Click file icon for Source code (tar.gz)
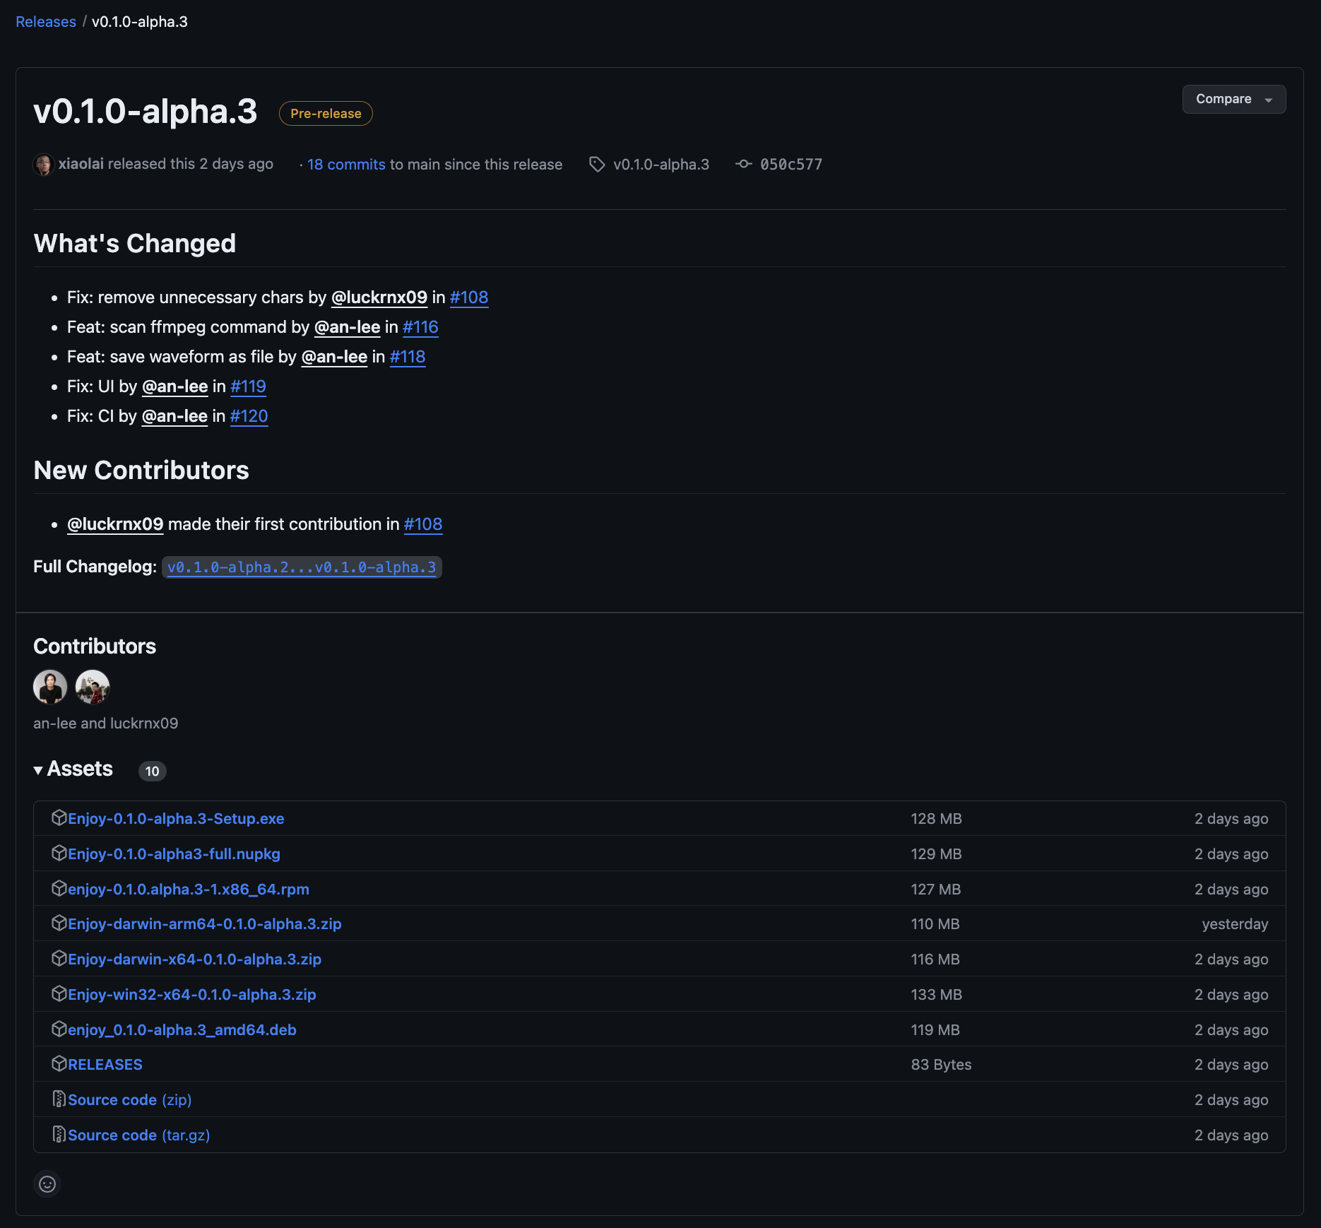 pyautogui.click(x=59, y=1135)
